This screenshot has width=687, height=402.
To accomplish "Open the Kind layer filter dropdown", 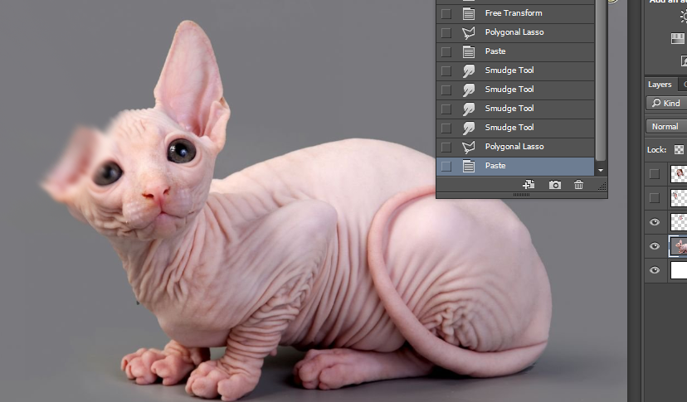I will [x=665, y=104].
